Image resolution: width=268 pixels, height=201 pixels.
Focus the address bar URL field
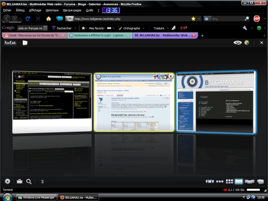coord(132,19)
